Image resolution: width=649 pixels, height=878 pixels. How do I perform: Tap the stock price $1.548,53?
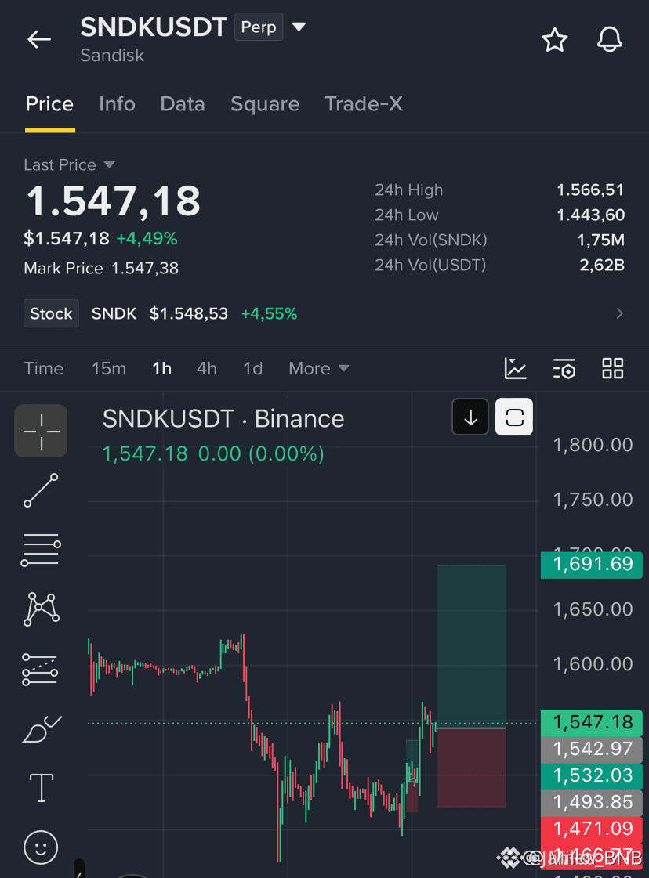tap(189, 313)
